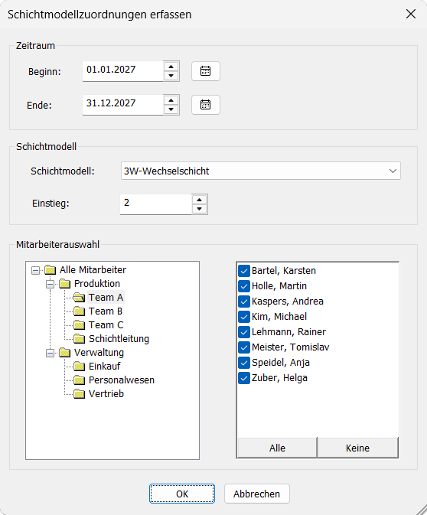Click the Verwaltung folder icon
The width and height of the screenshot is (427, 515).
pyautogui.click(x=65, y=353)
